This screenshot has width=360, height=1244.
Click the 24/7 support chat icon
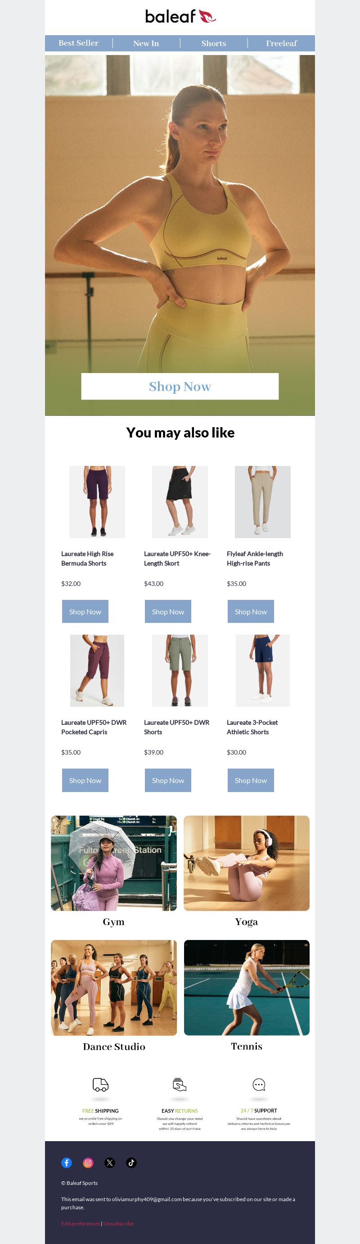coord(259,1085)
